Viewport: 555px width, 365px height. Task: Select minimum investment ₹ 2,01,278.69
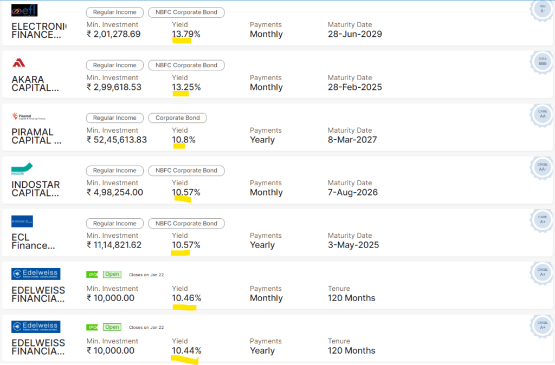[114, 34]
